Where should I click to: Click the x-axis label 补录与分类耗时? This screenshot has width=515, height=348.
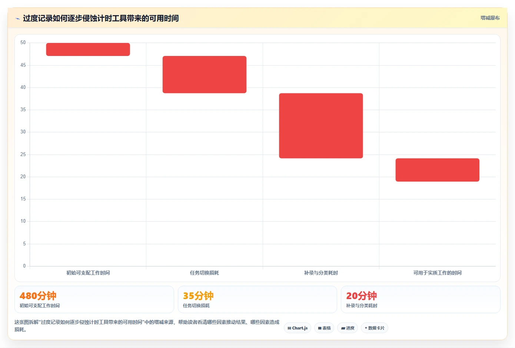pyautogui.click(x=321, y=273)
